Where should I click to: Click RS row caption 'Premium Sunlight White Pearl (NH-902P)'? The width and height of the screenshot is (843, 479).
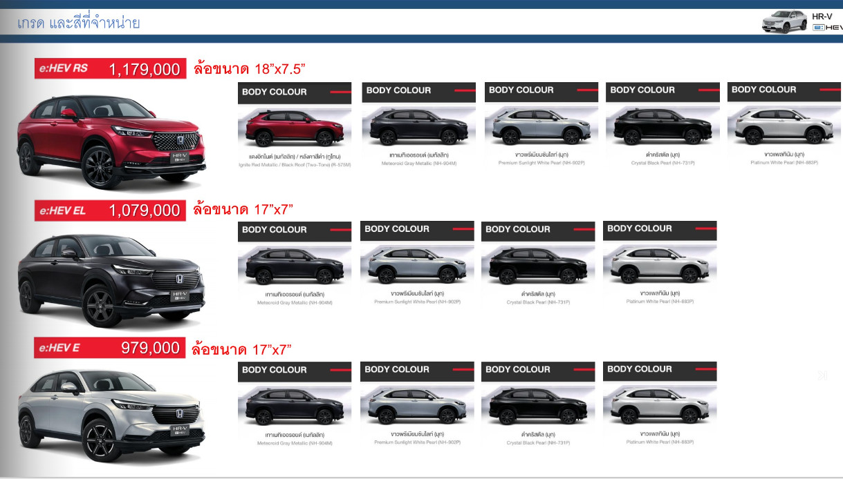541,163
